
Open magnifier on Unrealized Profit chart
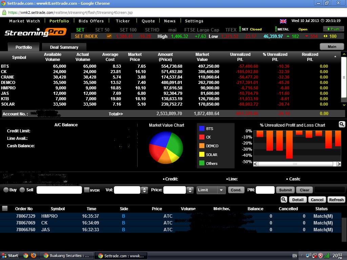pos(342,124)
